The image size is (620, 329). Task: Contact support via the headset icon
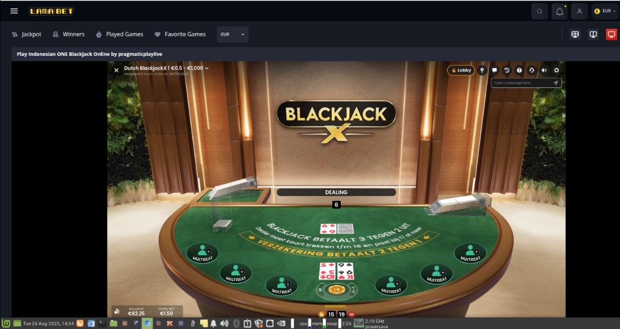[531, 70]
